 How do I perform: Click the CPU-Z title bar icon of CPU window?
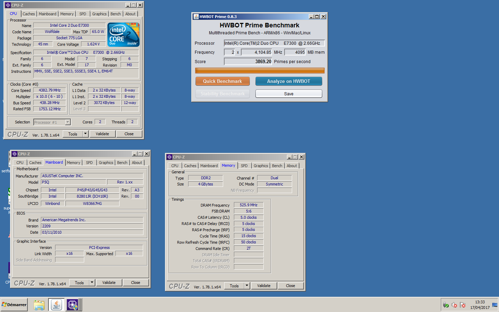pos(8,5)
